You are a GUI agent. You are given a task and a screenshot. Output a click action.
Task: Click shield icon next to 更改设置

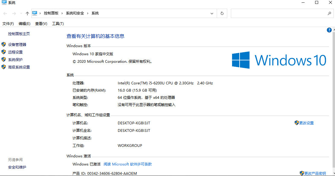296,123
